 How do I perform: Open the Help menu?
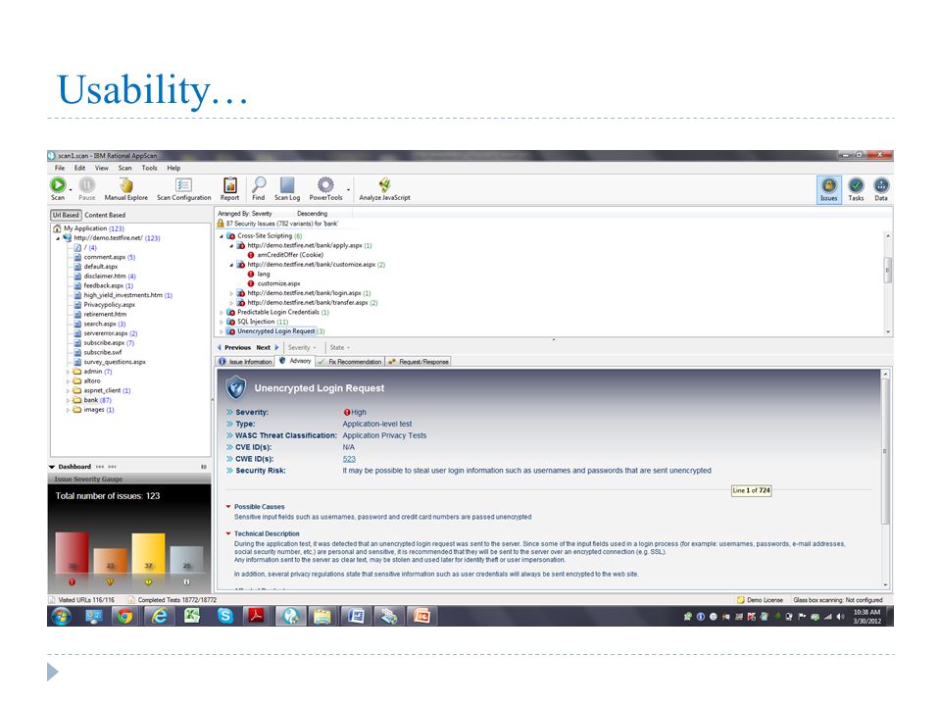click(x=173, y=168)
